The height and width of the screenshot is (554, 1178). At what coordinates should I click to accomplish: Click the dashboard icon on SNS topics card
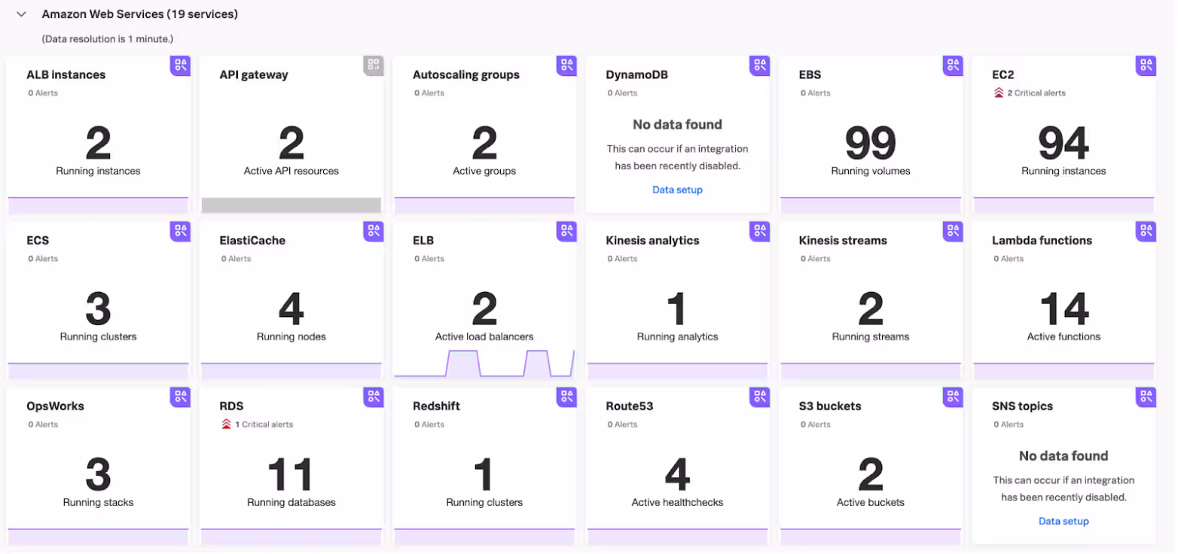coord(1146,397)
